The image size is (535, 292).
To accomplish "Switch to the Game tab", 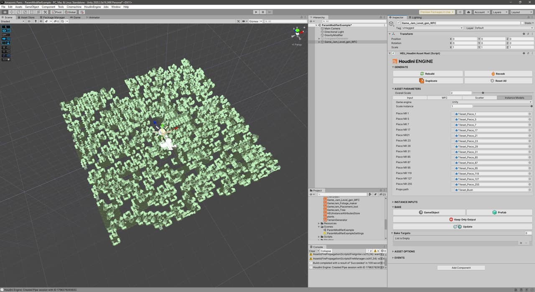I will click(x=75, y=18).
